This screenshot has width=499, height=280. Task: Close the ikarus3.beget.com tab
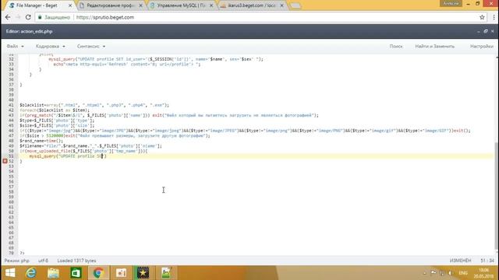click(x=281, y=5)
